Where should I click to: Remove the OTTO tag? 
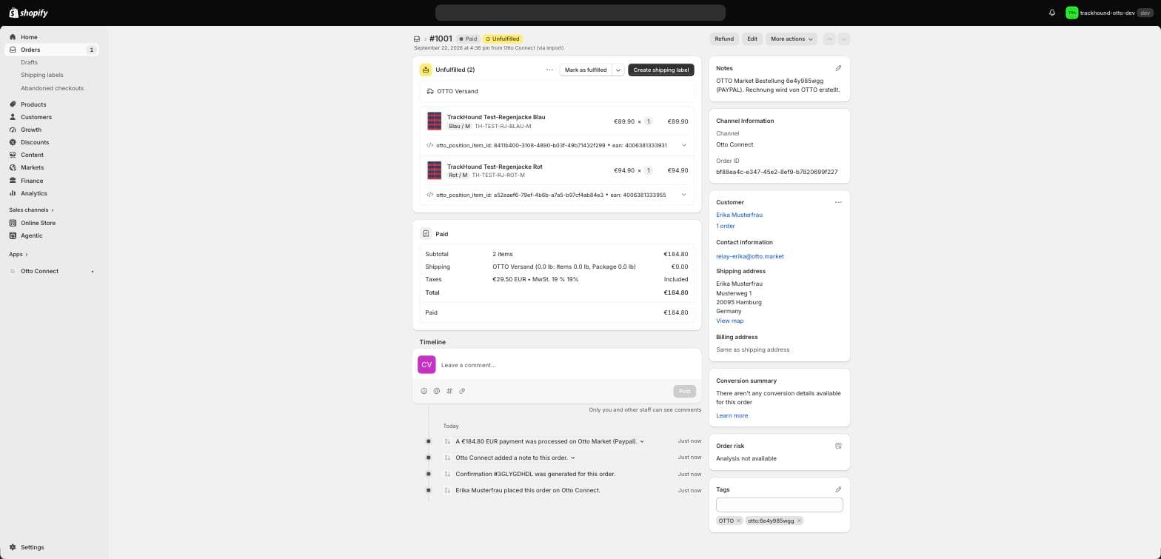click(x=738, y=520)
